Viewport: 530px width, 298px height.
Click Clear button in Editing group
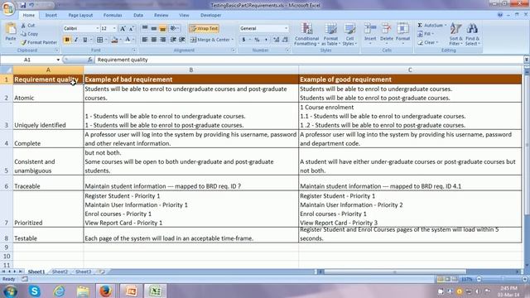click(427, 42)
